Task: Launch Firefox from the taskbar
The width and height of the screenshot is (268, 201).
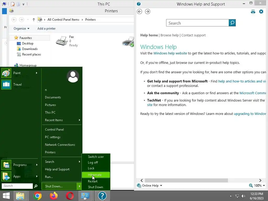Action: [54, 196]
